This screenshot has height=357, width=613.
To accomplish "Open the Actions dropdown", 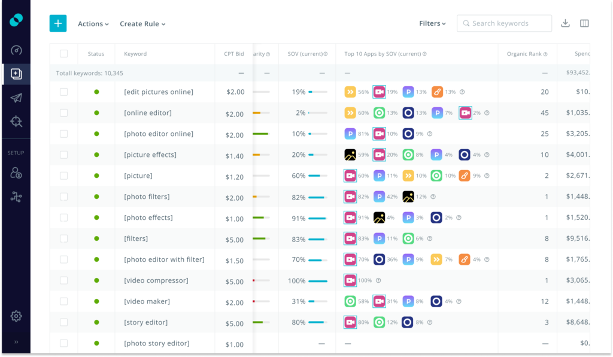I will coord(90,23).
